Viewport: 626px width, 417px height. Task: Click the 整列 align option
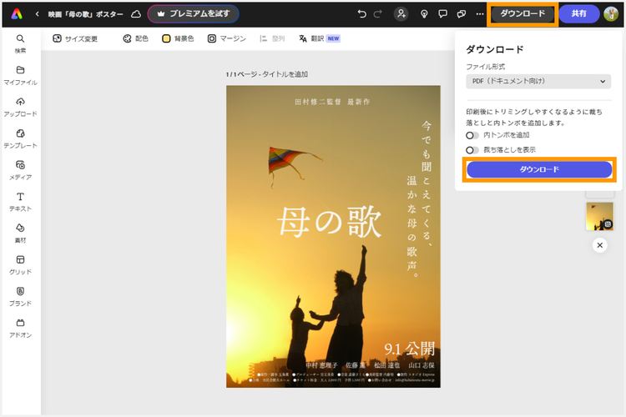click(272, 38)
